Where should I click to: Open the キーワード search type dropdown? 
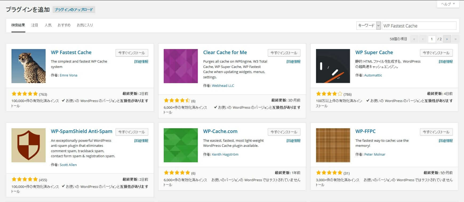click(368, 26)
